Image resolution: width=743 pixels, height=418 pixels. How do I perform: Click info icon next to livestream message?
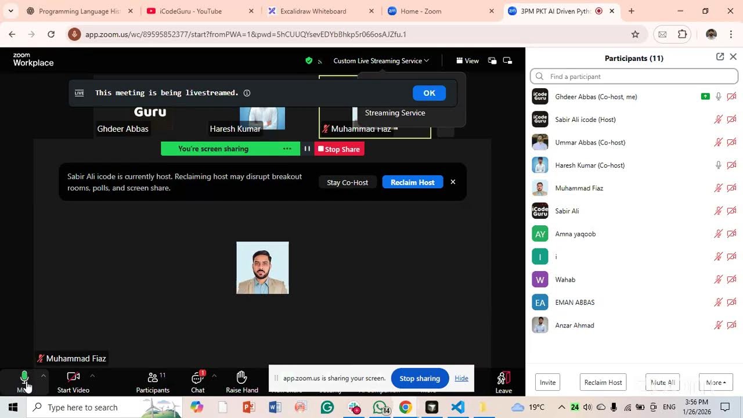(x=247, y=93)
